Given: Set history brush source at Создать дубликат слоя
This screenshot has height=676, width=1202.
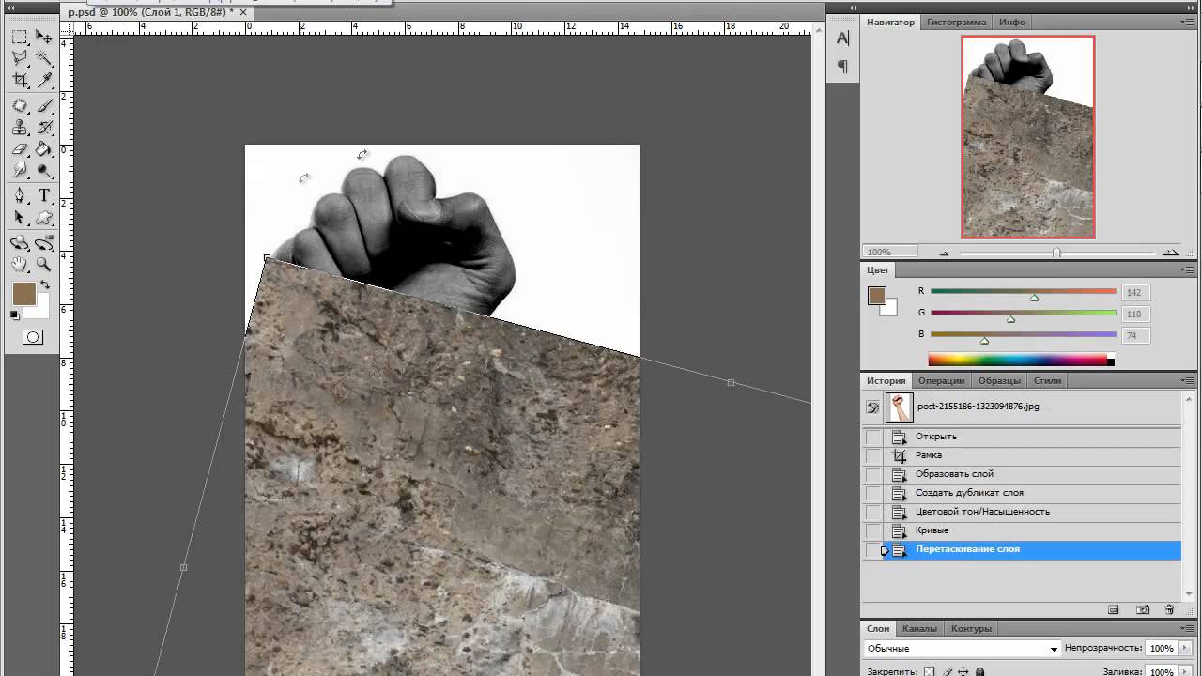Looking at the screenshot, I should 873,493.
